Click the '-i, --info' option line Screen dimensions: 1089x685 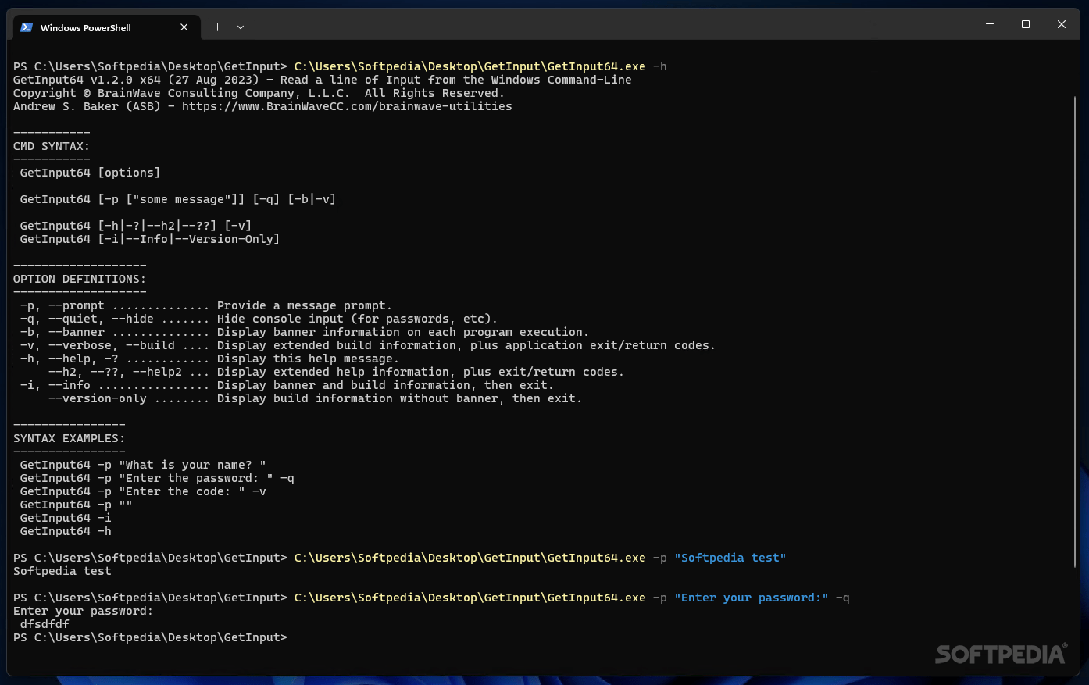287,385
